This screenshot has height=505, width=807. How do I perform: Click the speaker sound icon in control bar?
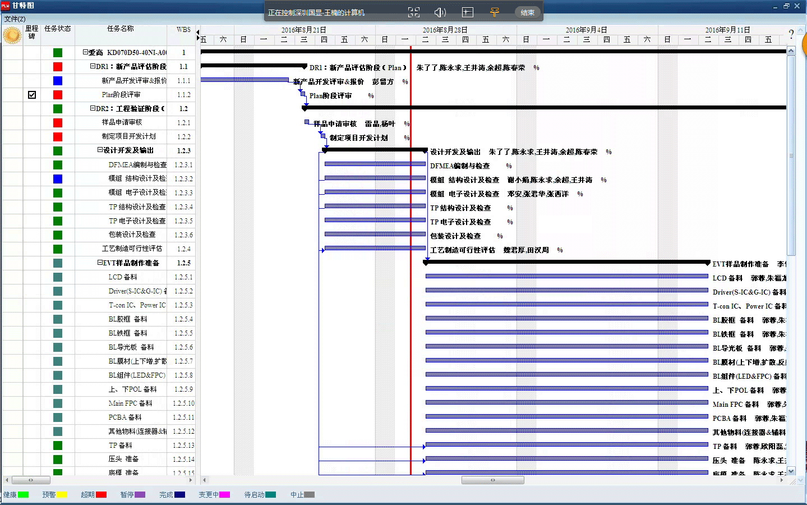tap(440, 12)
